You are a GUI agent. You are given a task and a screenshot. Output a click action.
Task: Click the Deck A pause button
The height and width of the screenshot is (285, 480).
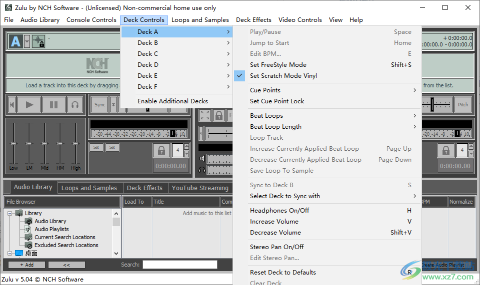click(53, 105)
